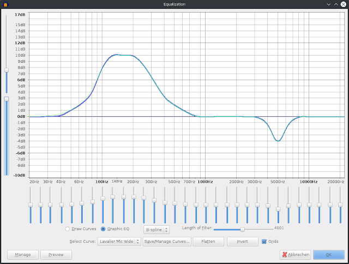Click the Audacity app icon in title bar

[x=5, y=4]
